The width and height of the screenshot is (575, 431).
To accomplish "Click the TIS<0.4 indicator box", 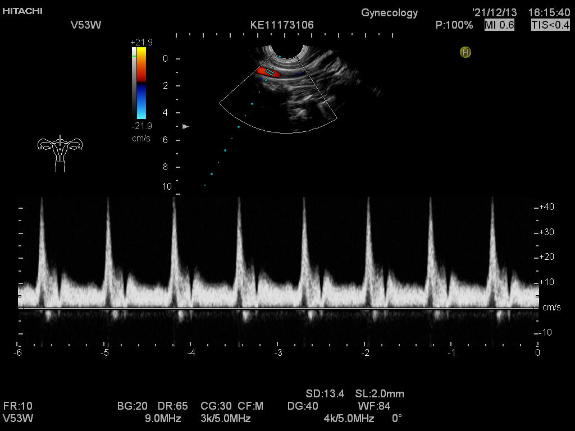I will [x=550, y=25].
